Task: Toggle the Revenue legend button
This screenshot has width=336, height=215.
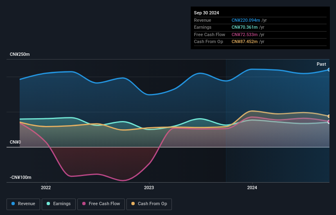Action: point(23,204)
